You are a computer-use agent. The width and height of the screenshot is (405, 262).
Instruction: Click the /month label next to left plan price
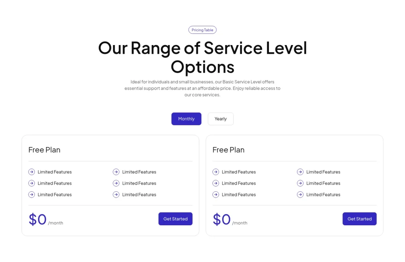(x=56, y=223)
